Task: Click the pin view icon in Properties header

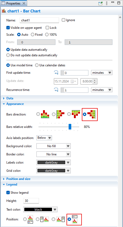Action: [x=101, y=3]
